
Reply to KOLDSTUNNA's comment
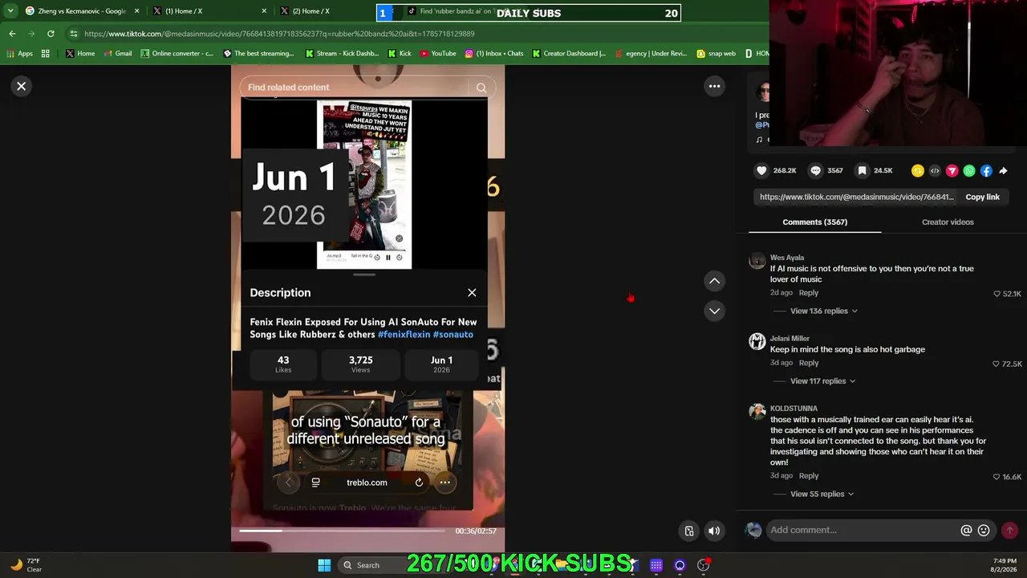(x=808, y=476)
